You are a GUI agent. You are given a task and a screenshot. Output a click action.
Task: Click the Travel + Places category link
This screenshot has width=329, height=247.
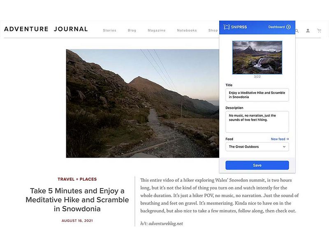click(x=77, y=179)
